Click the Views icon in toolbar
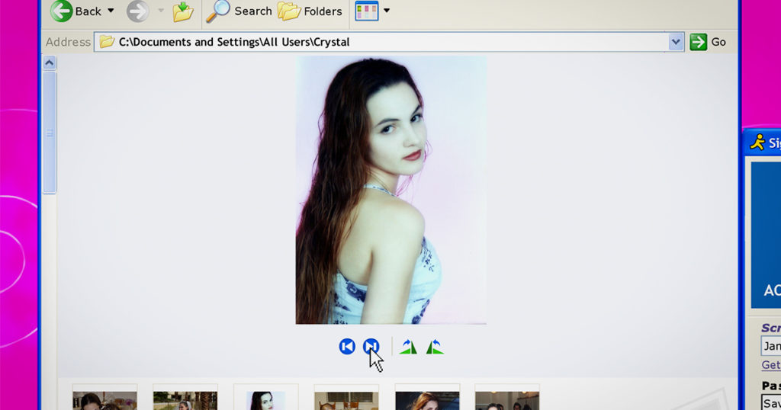Viewport: 781px width, 410px height. click(x=367, y=11)
